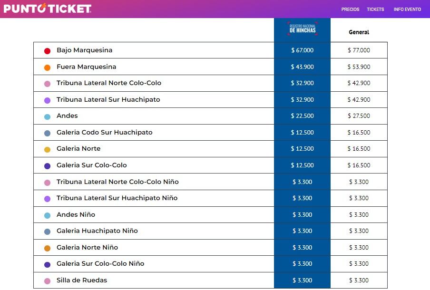Click Tribuna Lateral Norte Colo-Colo $ 42.900 price
The image size is (430, 290).
click(x=359, y=83)
